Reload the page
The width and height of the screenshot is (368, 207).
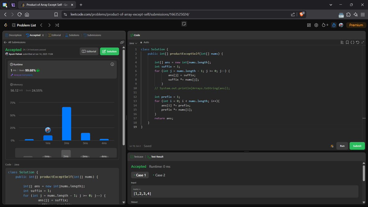point(20,14)
